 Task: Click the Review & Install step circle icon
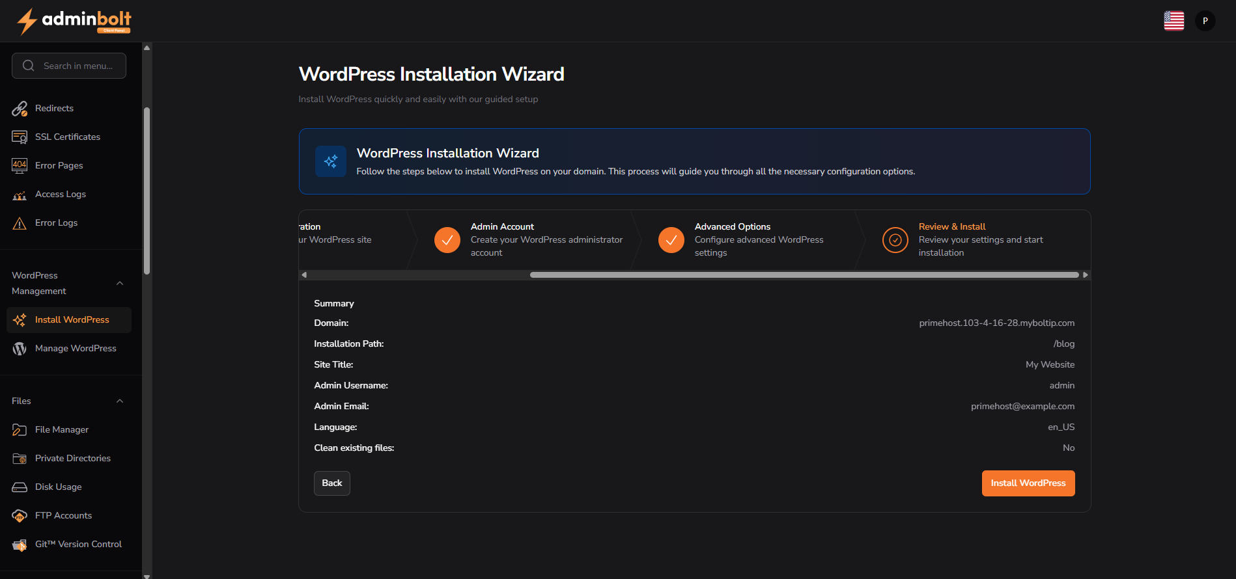point(895,240)
